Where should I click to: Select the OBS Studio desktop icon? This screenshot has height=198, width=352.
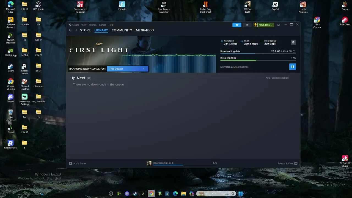(38, 6)
